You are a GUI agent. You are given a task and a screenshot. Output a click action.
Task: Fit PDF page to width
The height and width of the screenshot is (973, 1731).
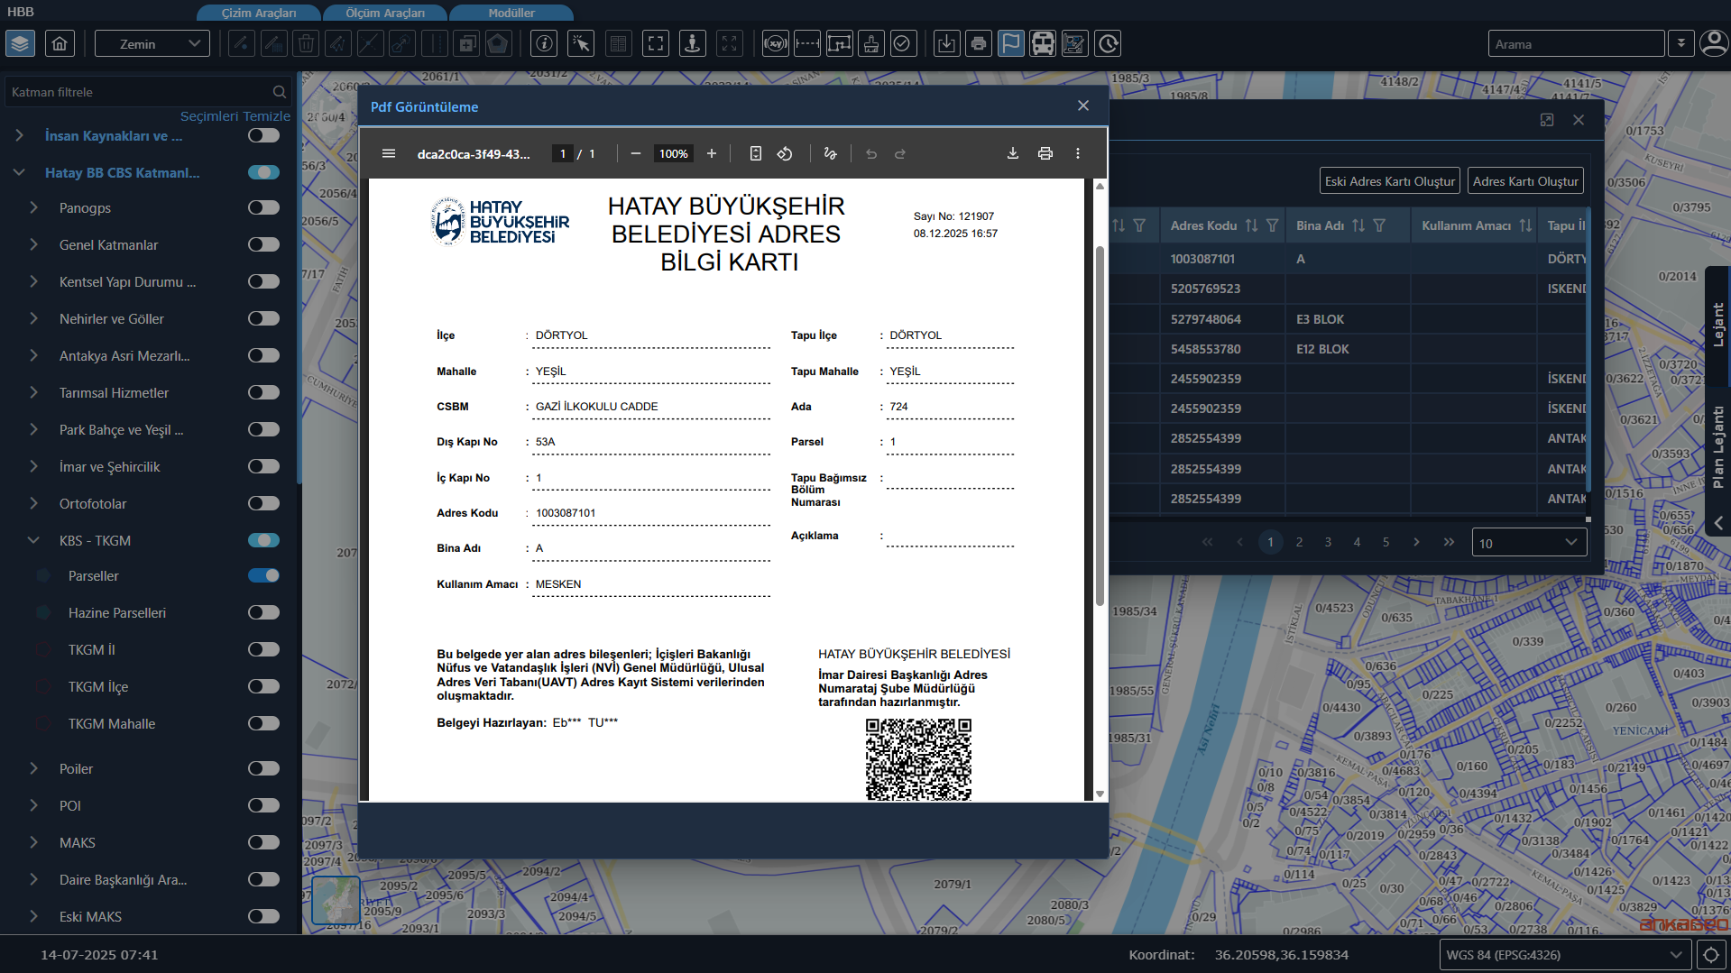point(756,153)
